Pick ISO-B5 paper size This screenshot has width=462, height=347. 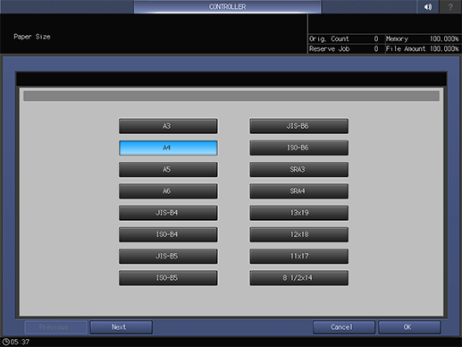[168, 278]
